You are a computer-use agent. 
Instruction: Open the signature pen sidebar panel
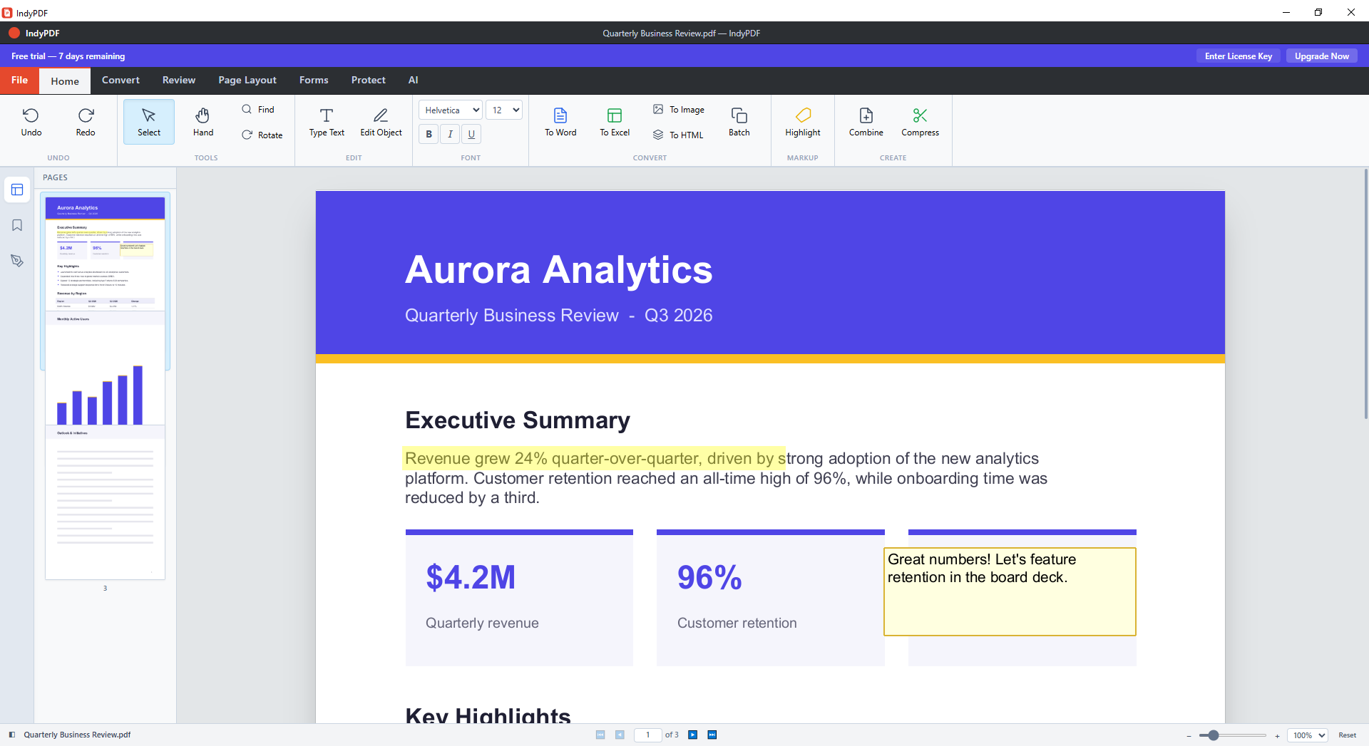pyautogui.click(x=17, y=261)
